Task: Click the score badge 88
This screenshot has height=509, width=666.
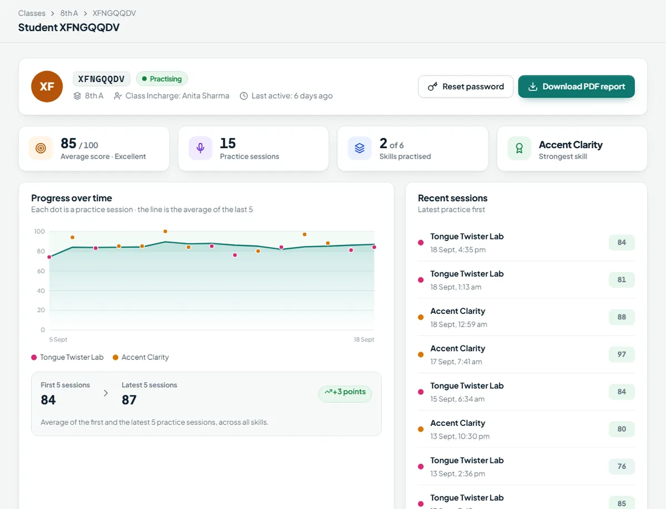Action: [622, 317]
